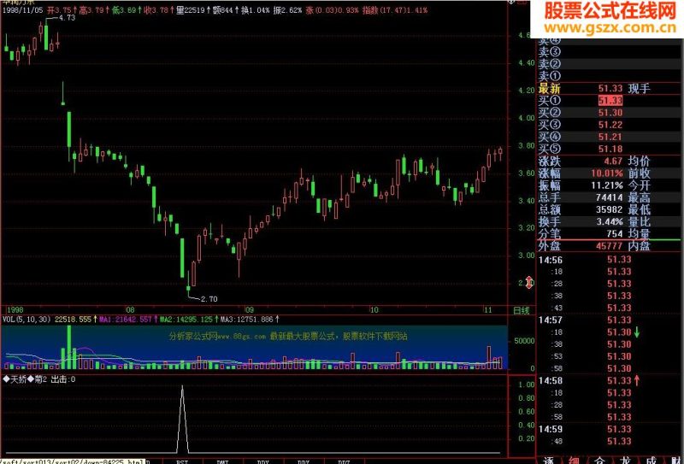Click the up arrow after the MA3 volume value
This screenshot has width=684, height=464.
(x=277, y=320)
